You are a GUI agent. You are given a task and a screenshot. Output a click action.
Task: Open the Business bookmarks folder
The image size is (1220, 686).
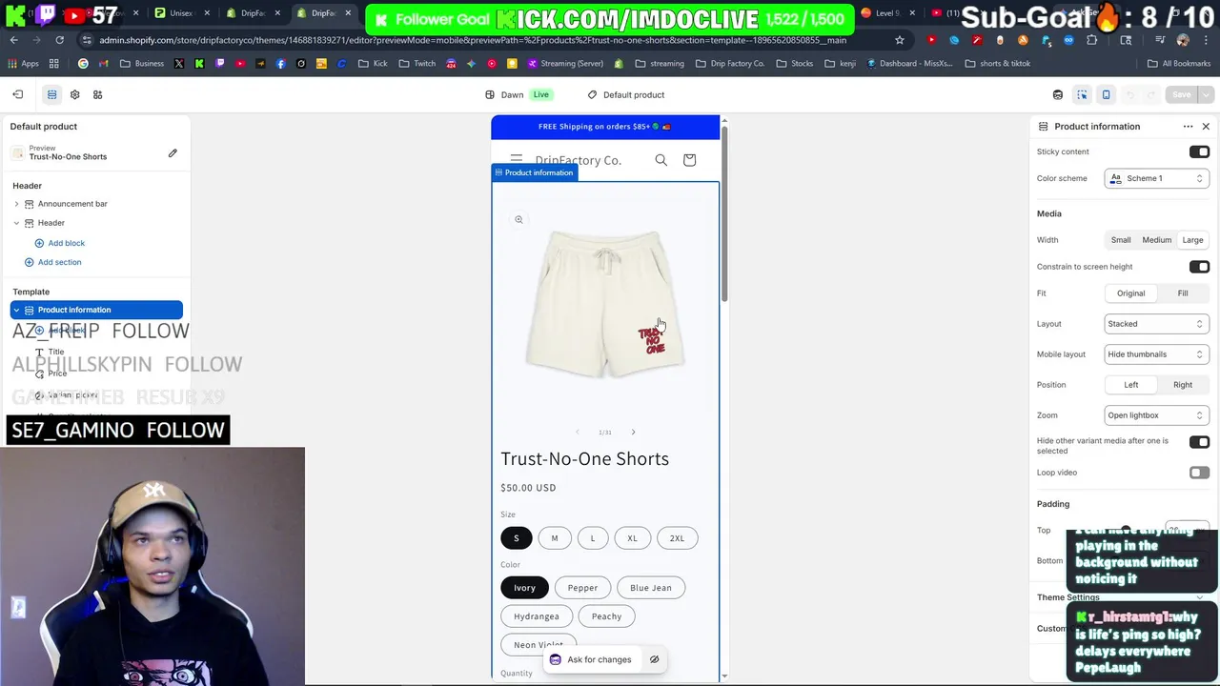(x=142, y=63)
